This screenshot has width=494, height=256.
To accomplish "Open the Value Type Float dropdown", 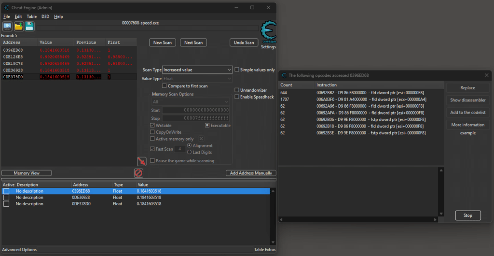I will [197, 78].
